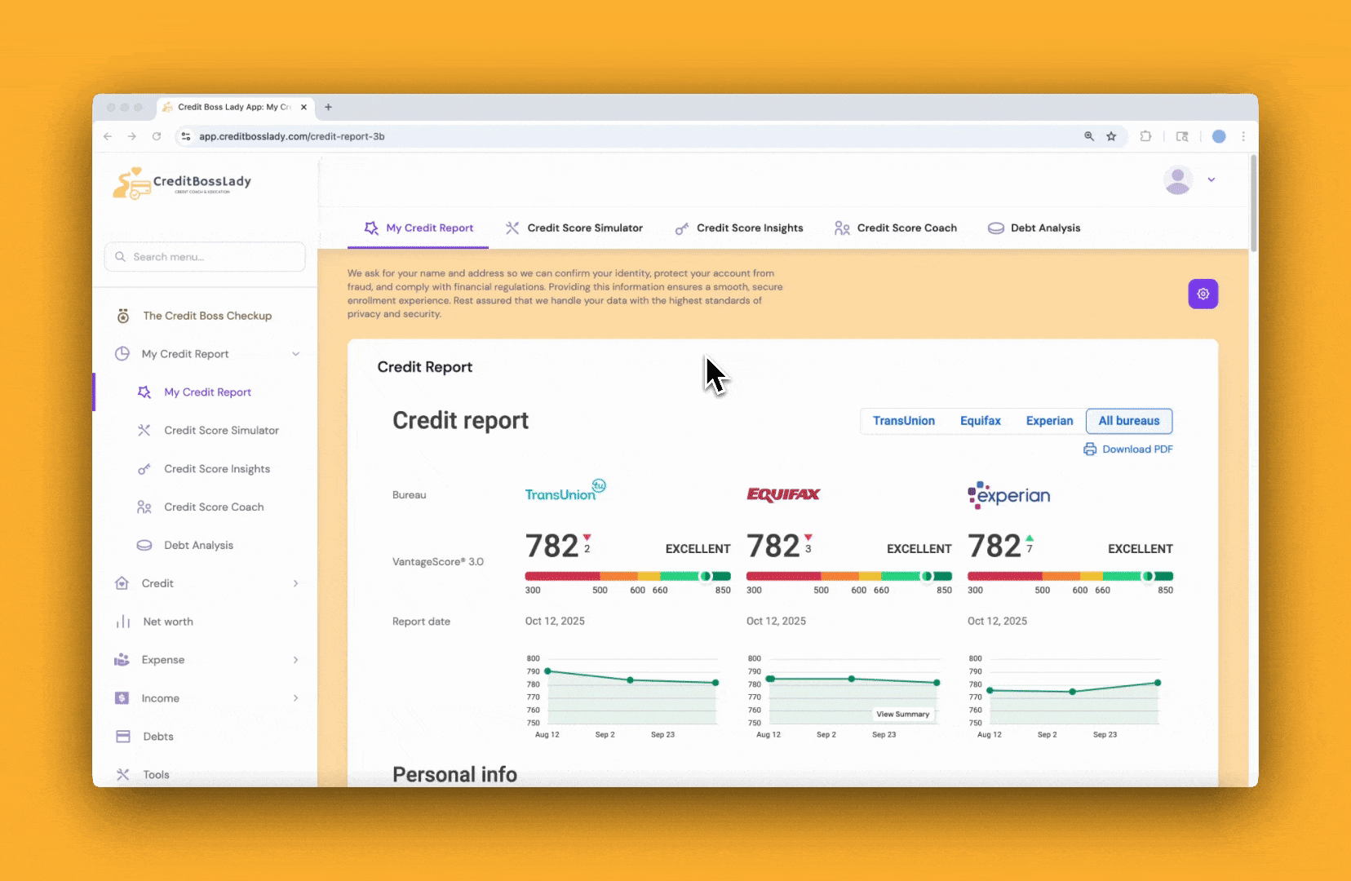Click the Net worth bar-chart icon
Image resolution: width=1351 pixels, height=881 pixels.
122,622
